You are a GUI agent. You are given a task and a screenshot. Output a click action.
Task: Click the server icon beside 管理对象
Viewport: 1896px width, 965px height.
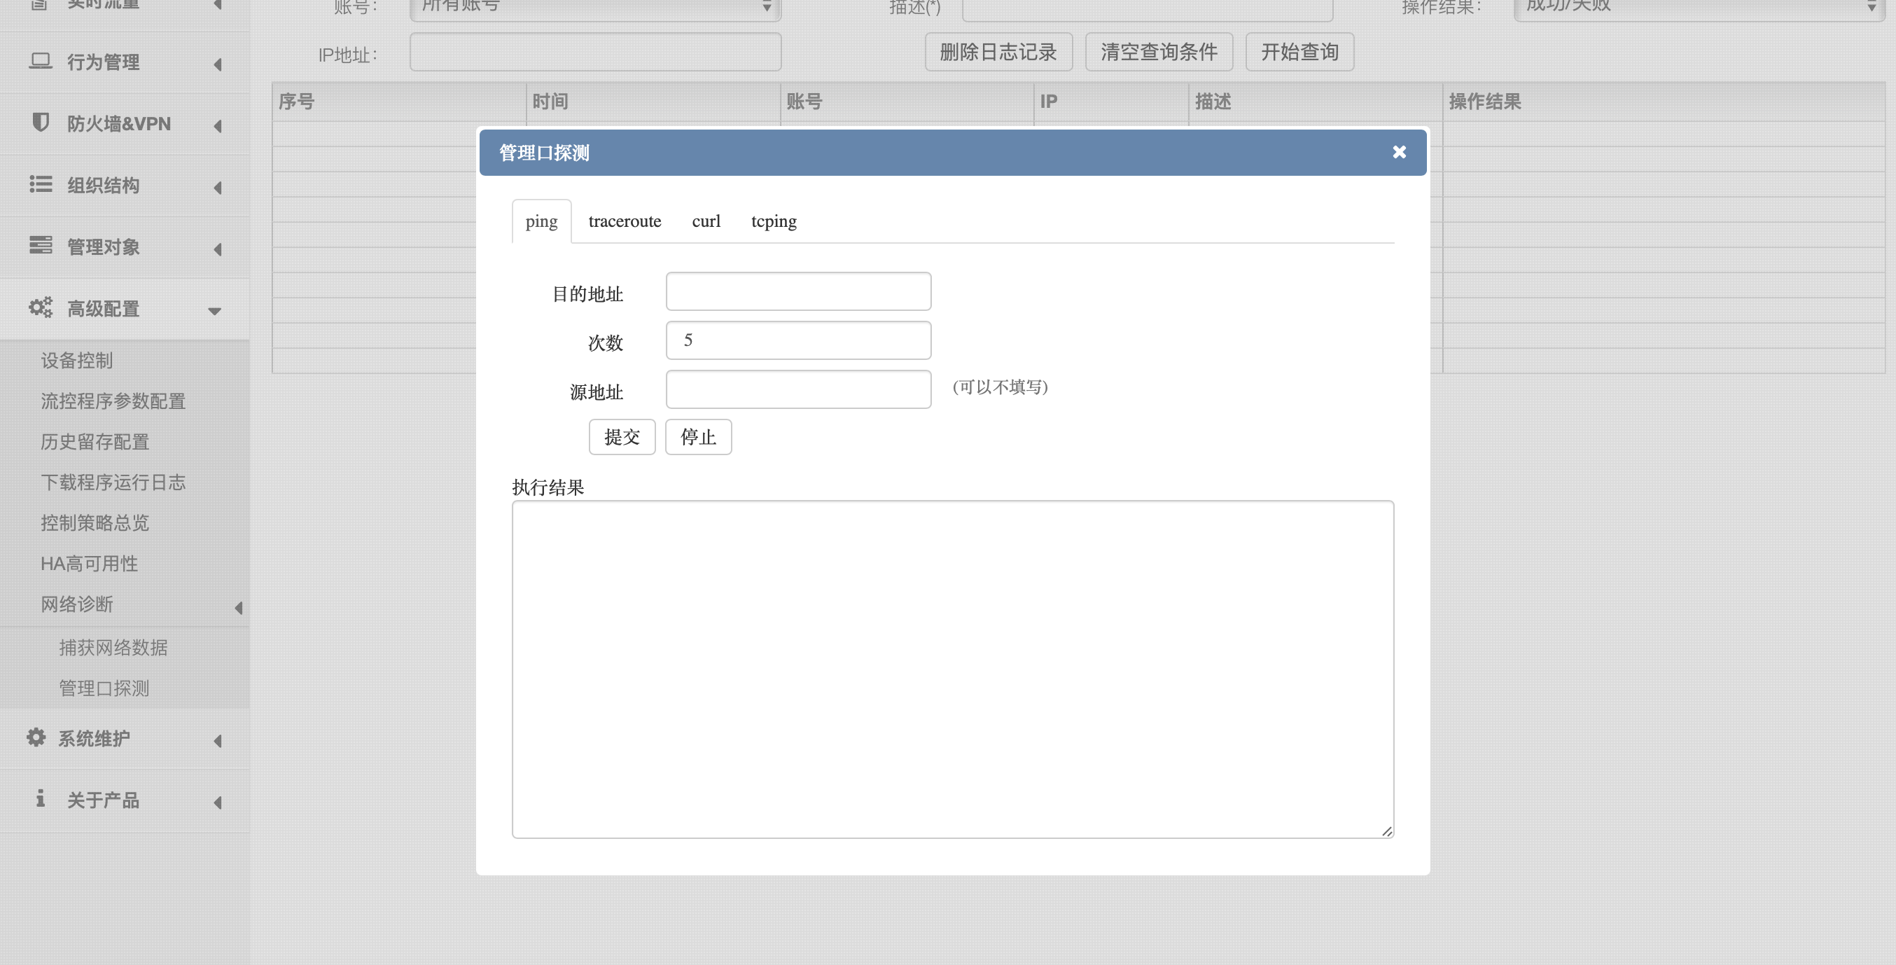[41, 245]
